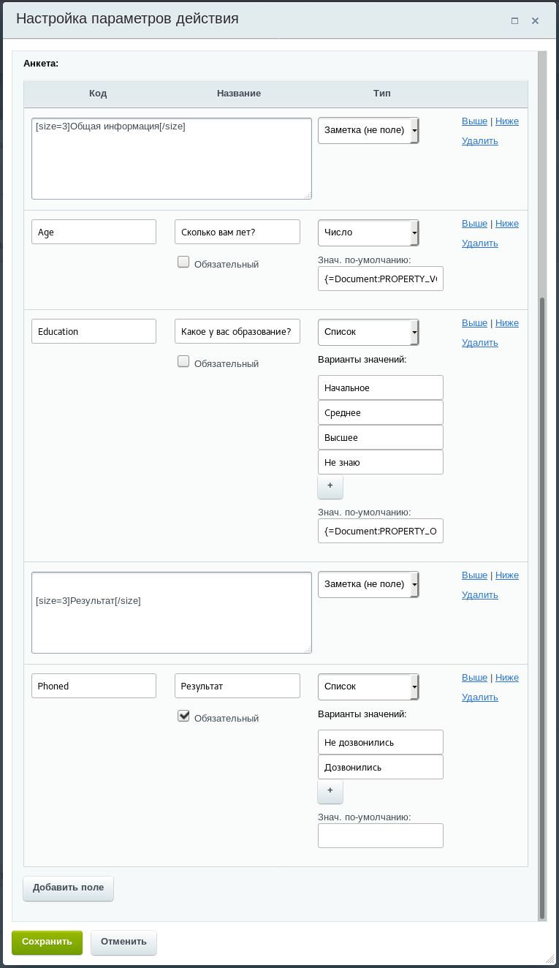Close the dialog with X icon

pos(535,20)
